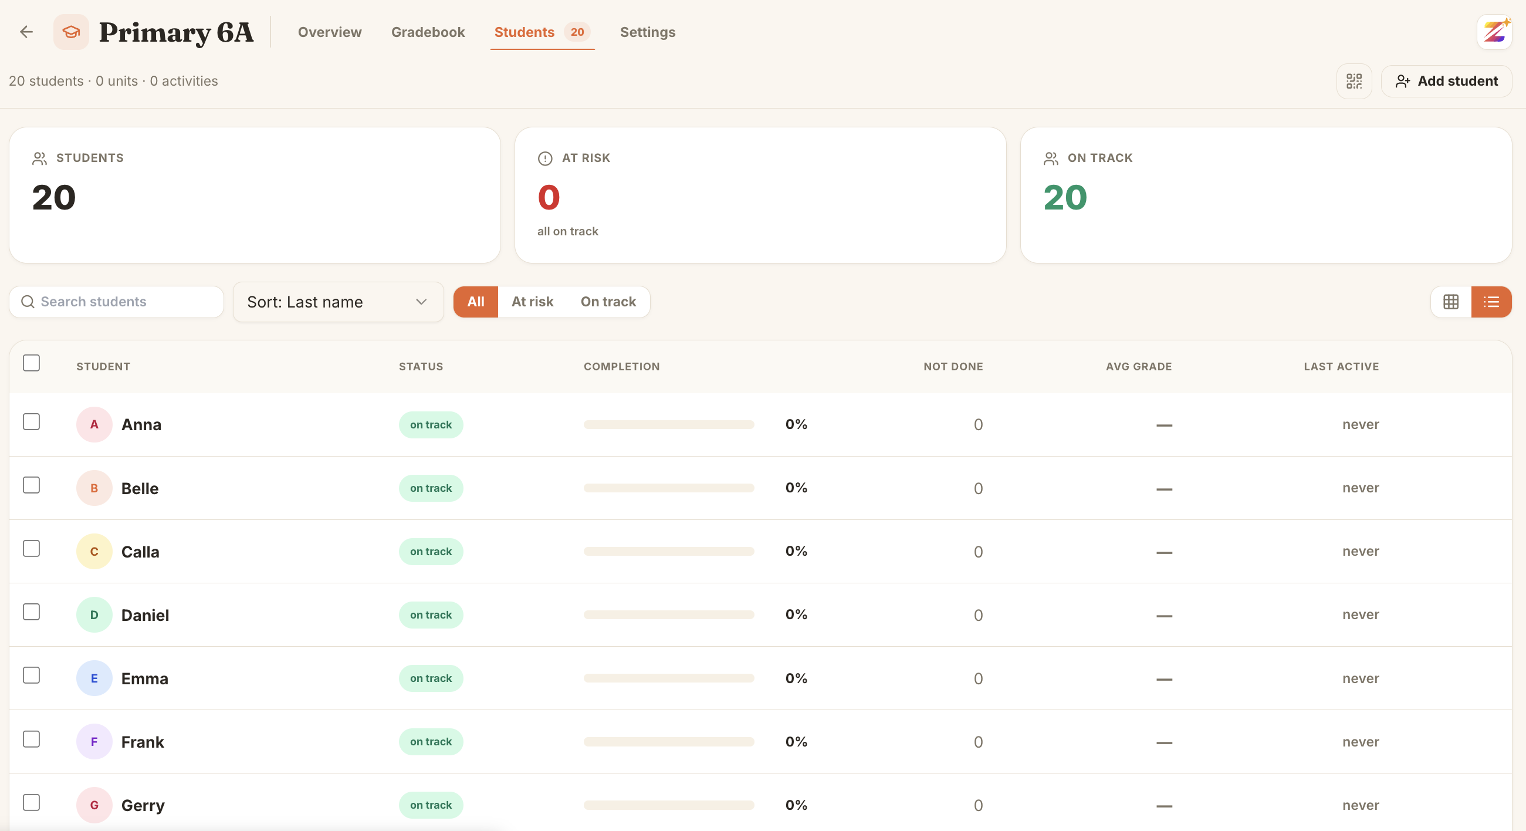Viewport: 1526px width, 831px height.
Task: Select Anna's row checkbox
Action: click(x=32, y=421)
